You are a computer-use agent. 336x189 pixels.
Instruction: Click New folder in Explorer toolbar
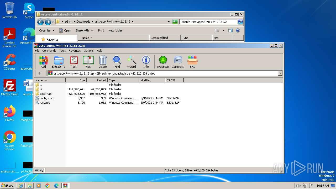[115, 30]
